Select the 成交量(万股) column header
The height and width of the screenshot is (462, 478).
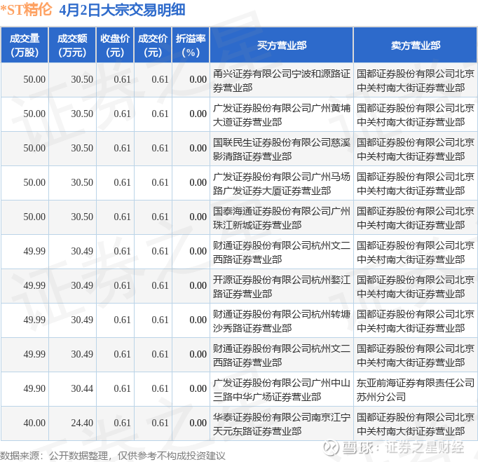[25, 45]
